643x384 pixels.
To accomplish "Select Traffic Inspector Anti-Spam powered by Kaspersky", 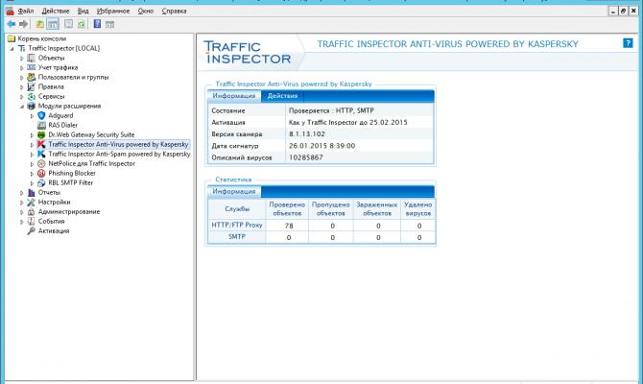I will [x=119, y=154].
